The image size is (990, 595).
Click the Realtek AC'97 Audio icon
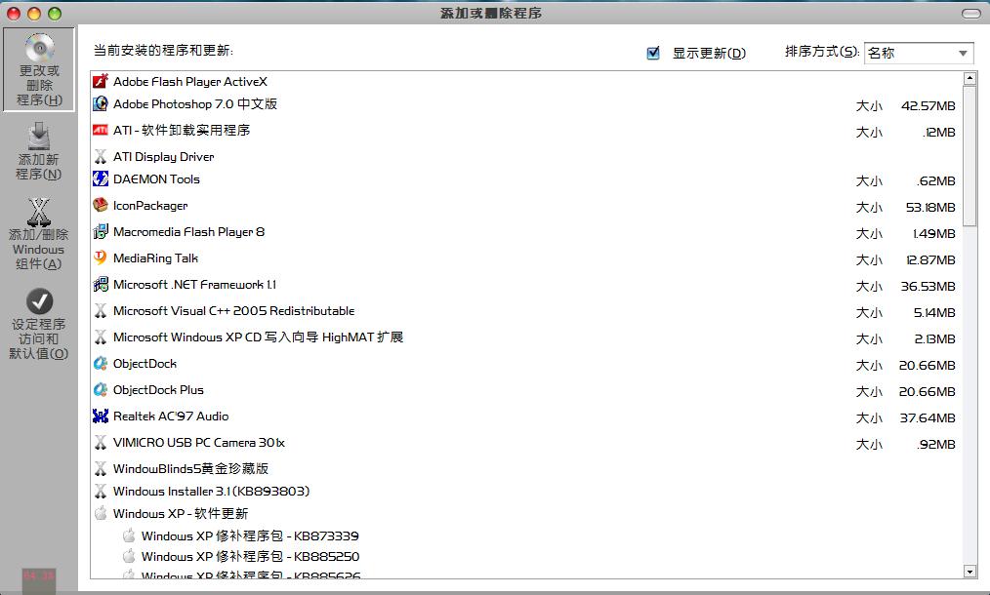(101, 416)
